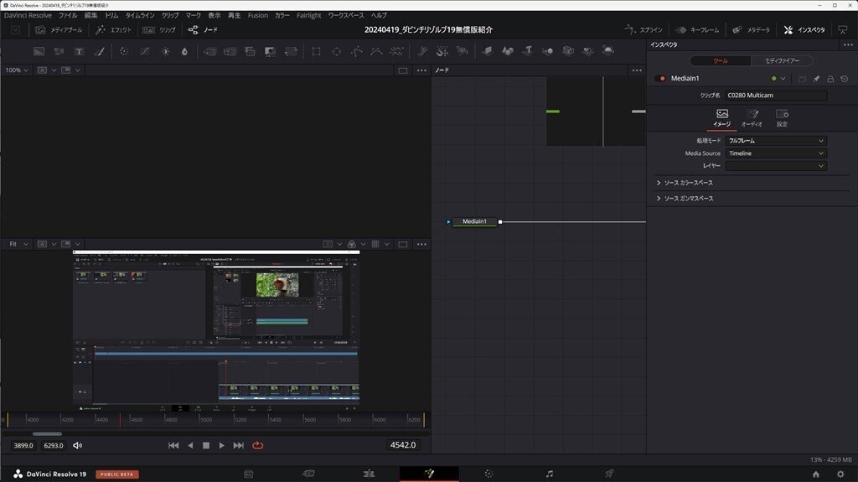Open the ワークスペース menu
The image size is (858, 482).
tap(346, 15)
